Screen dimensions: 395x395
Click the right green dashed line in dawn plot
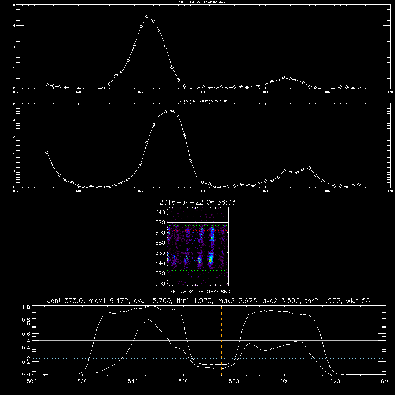click(218, 47)
